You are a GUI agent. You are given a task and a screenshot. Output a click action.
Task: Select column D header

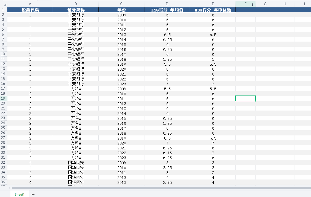click(167, 4)
